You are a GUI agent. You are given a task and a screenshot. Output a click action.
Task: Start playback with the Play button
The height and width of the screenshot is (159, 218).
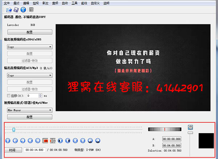click(x=8, y=141)
